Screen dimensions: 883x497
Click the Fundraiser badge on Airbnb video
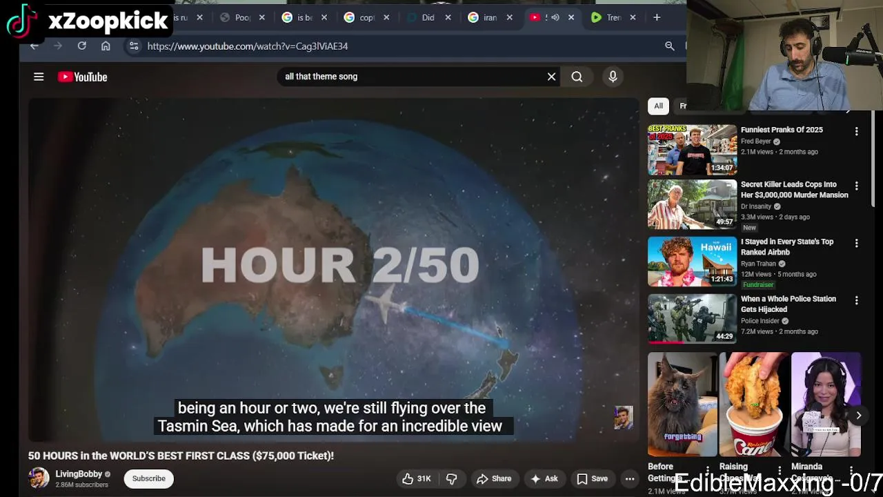pos(758,284)
